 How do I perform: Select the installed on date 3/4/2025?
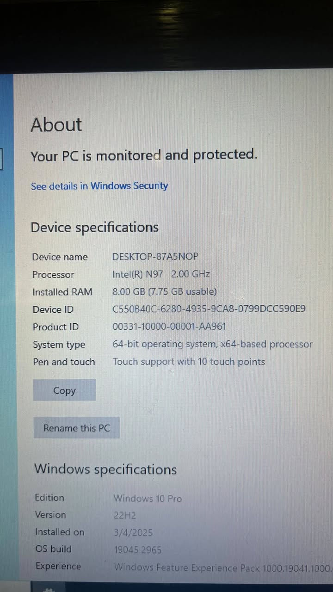tap(133, 533)
